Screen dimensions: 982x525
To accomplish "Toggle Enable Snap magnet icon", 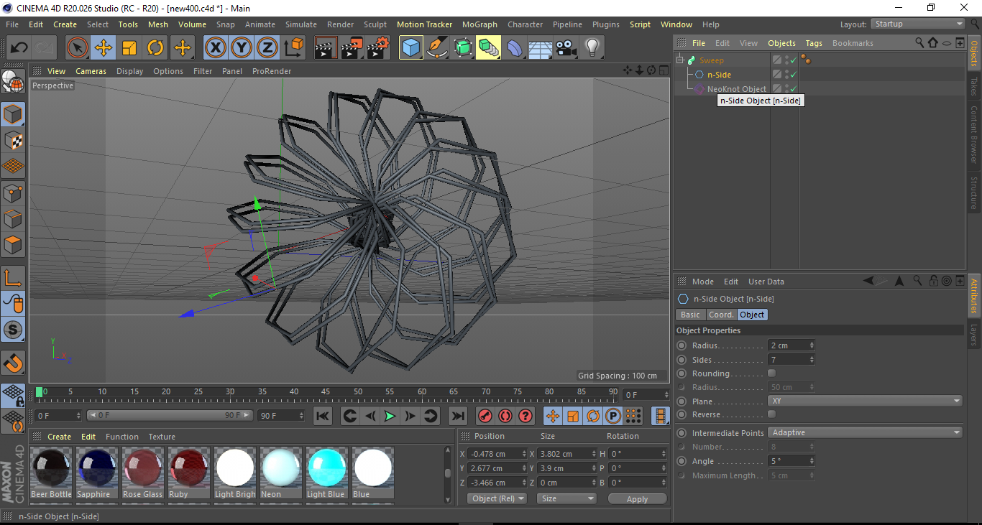I will (x=13, y=363).
